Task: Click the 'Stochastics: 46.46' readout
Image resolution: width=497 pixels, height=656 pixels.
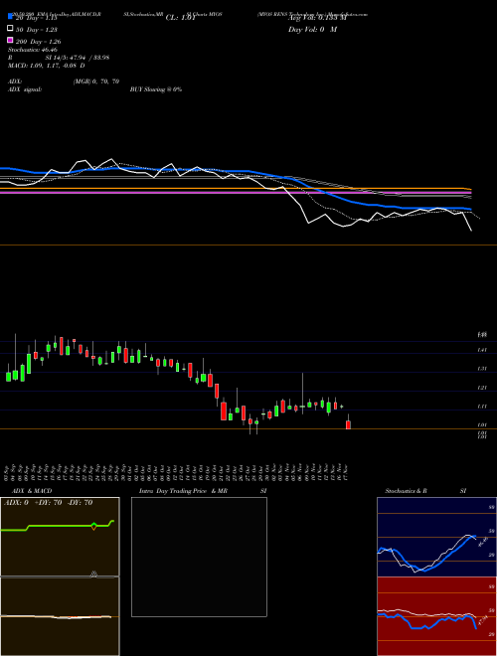Action: (32, 50)
